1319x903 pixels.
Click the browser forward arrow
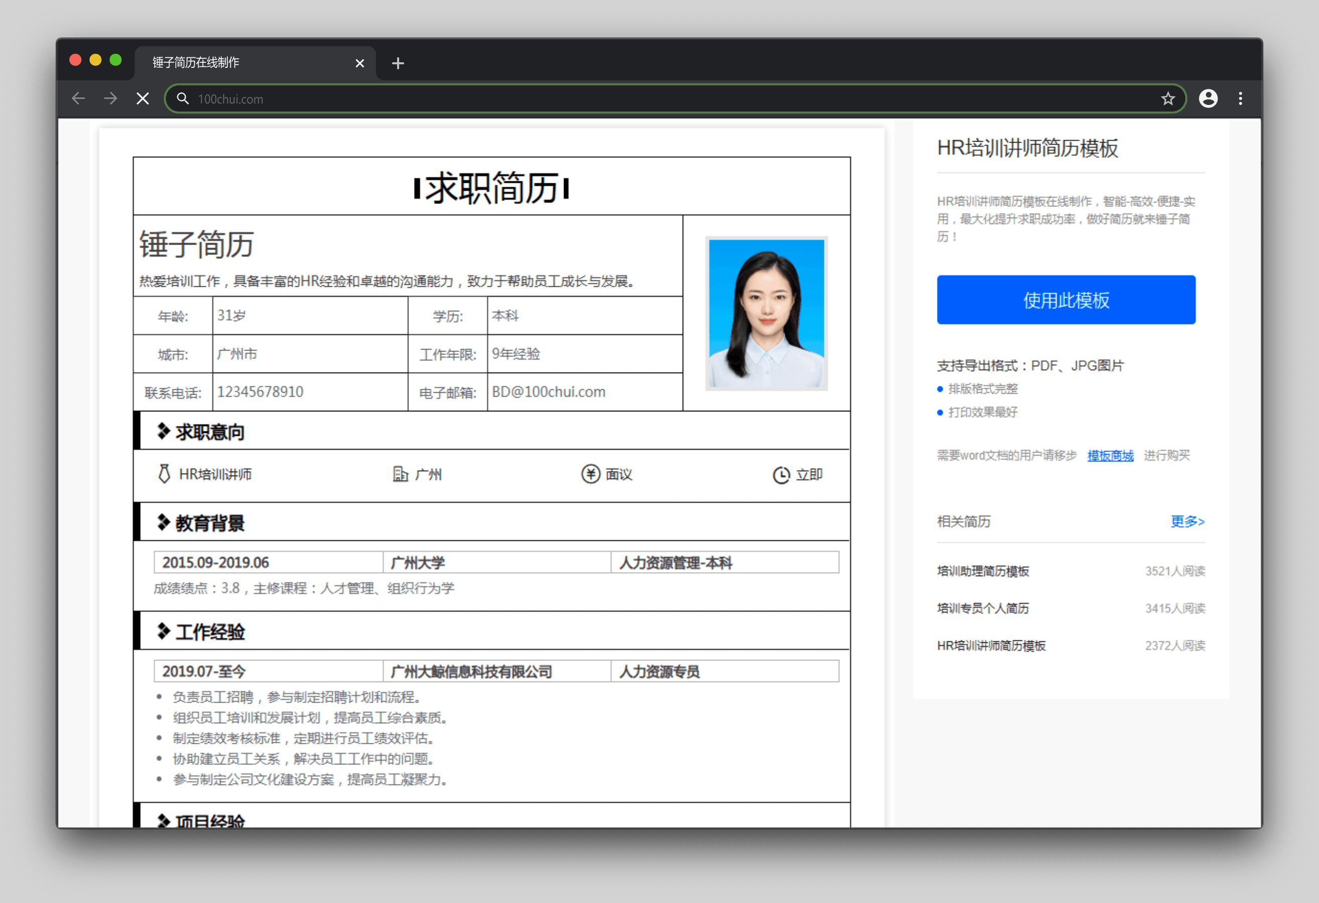111,99
